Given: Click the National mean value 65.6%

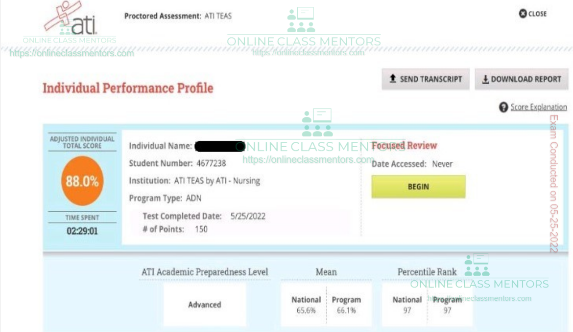Looking at the screenshot, I should (x=306, y=310).
